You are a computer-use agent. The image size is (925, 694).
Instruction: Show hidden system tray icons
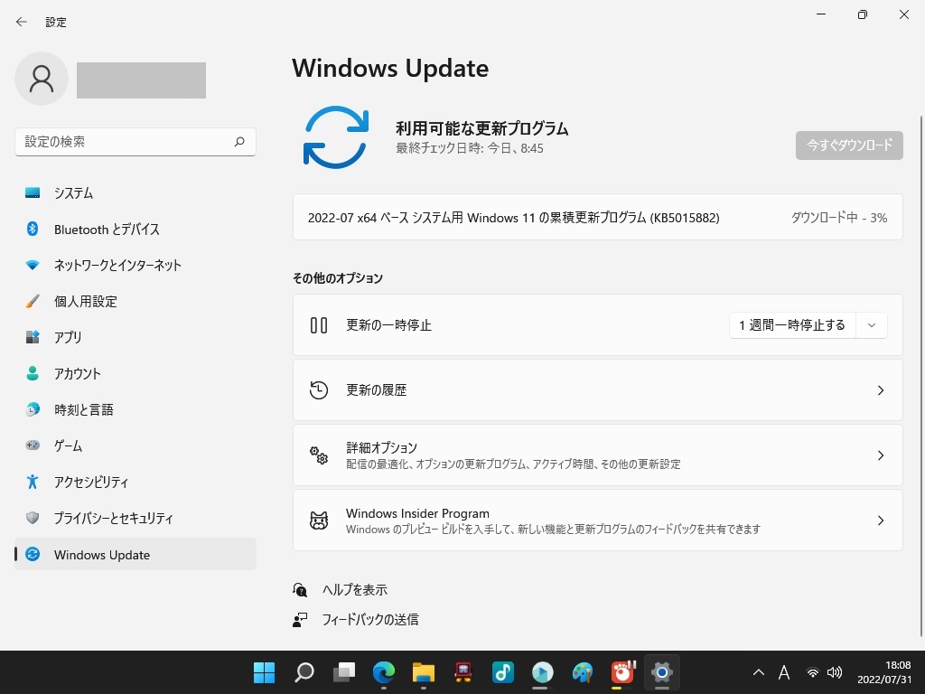coord(759,672)
